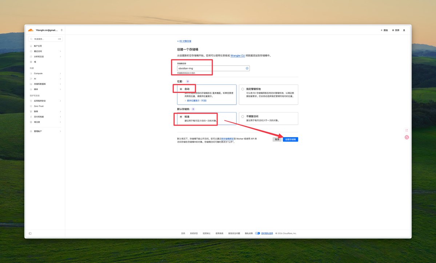Open the 域注册 sidebar item
This screenshot has height=263, width=436.
click(x=37, y=122)
